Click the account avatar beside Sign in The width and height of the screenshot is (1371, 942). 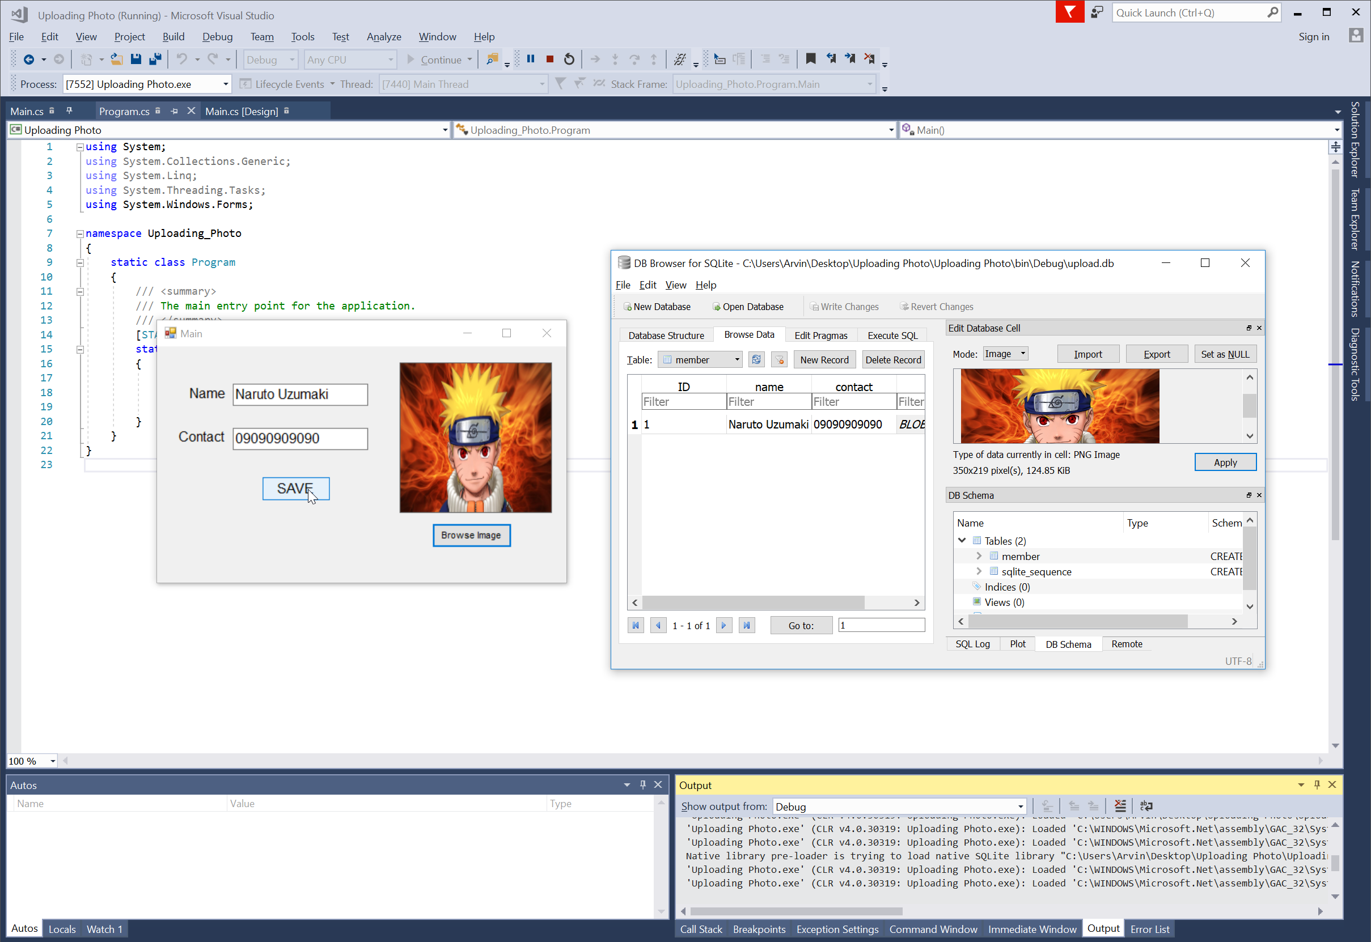pos(1356,35)
